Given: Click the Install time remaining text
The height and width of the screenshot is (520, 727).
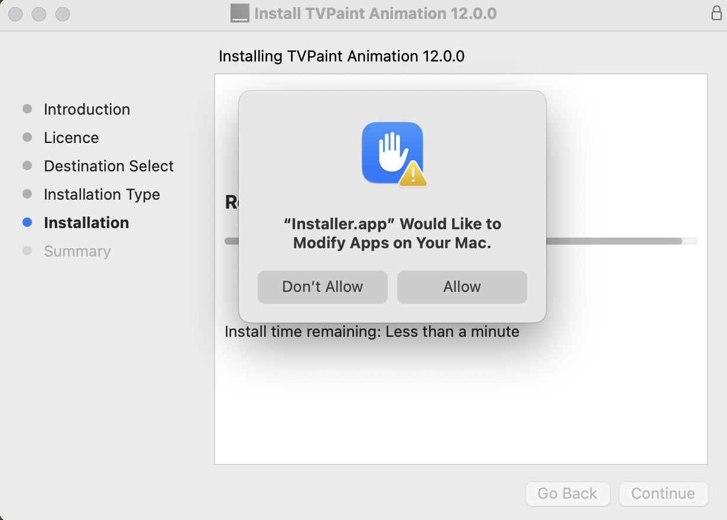Looking at the screenshot, I should (371, 331).
